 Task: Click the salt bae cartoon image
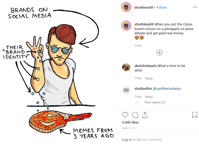59,72
